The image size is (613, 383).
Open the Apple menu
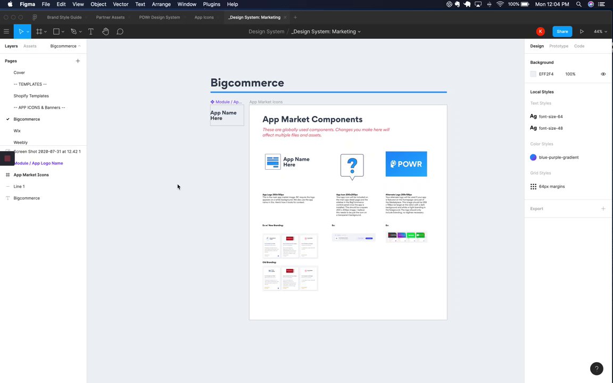(10, 4)
